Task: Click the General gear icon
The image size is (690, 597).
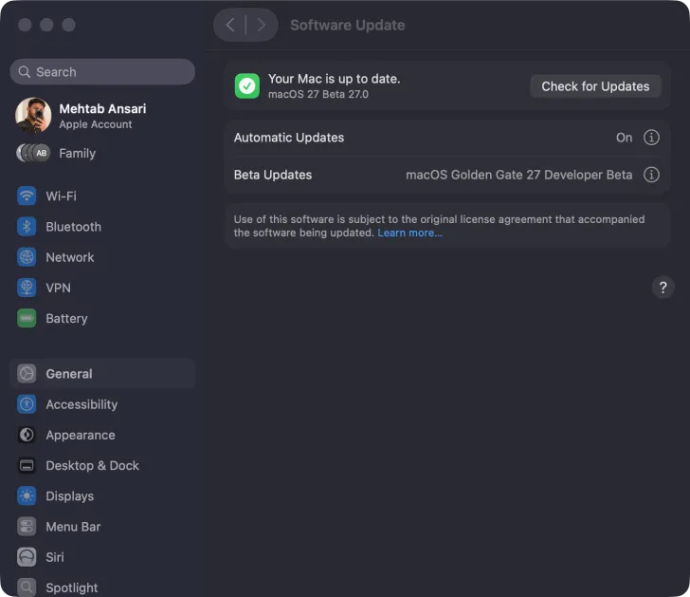Action: tap(27, 374)
